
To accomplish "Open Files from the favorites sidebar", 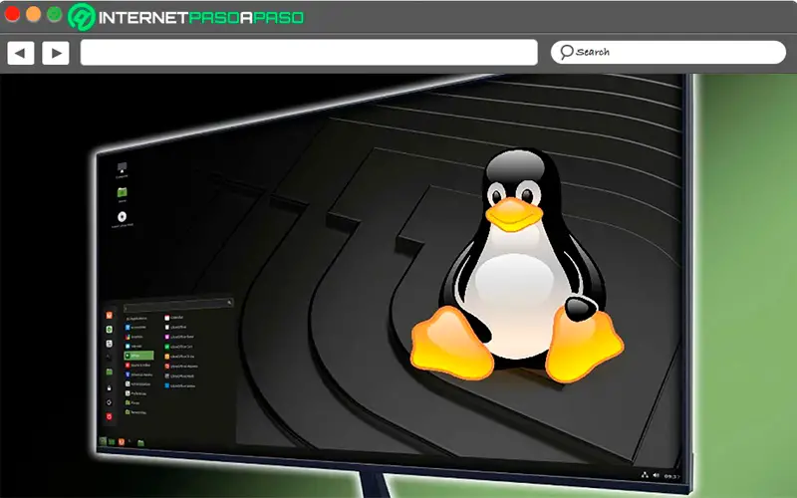I will click(109, 372).
